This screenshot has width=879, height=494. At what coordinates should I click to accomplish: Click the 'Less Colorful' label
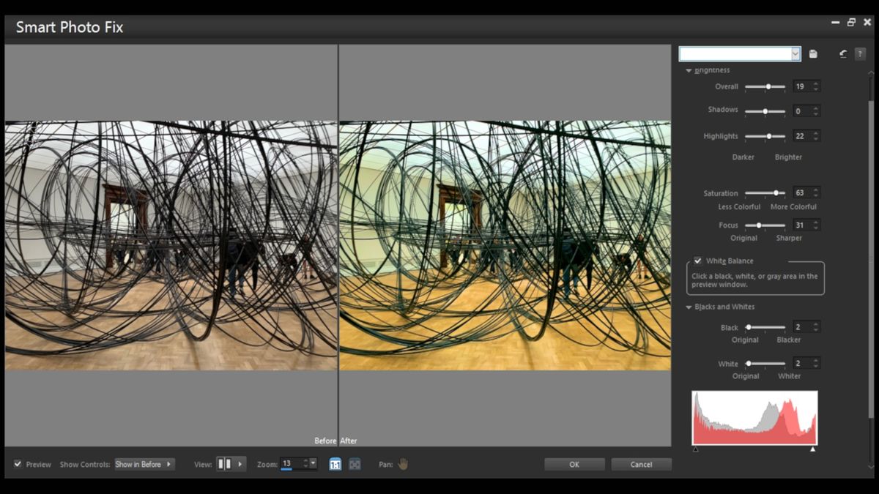coord(739,207)
